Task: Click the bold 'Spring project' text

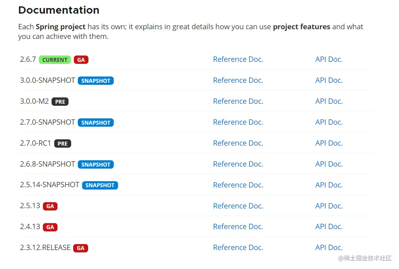Action: pos(61,27)
